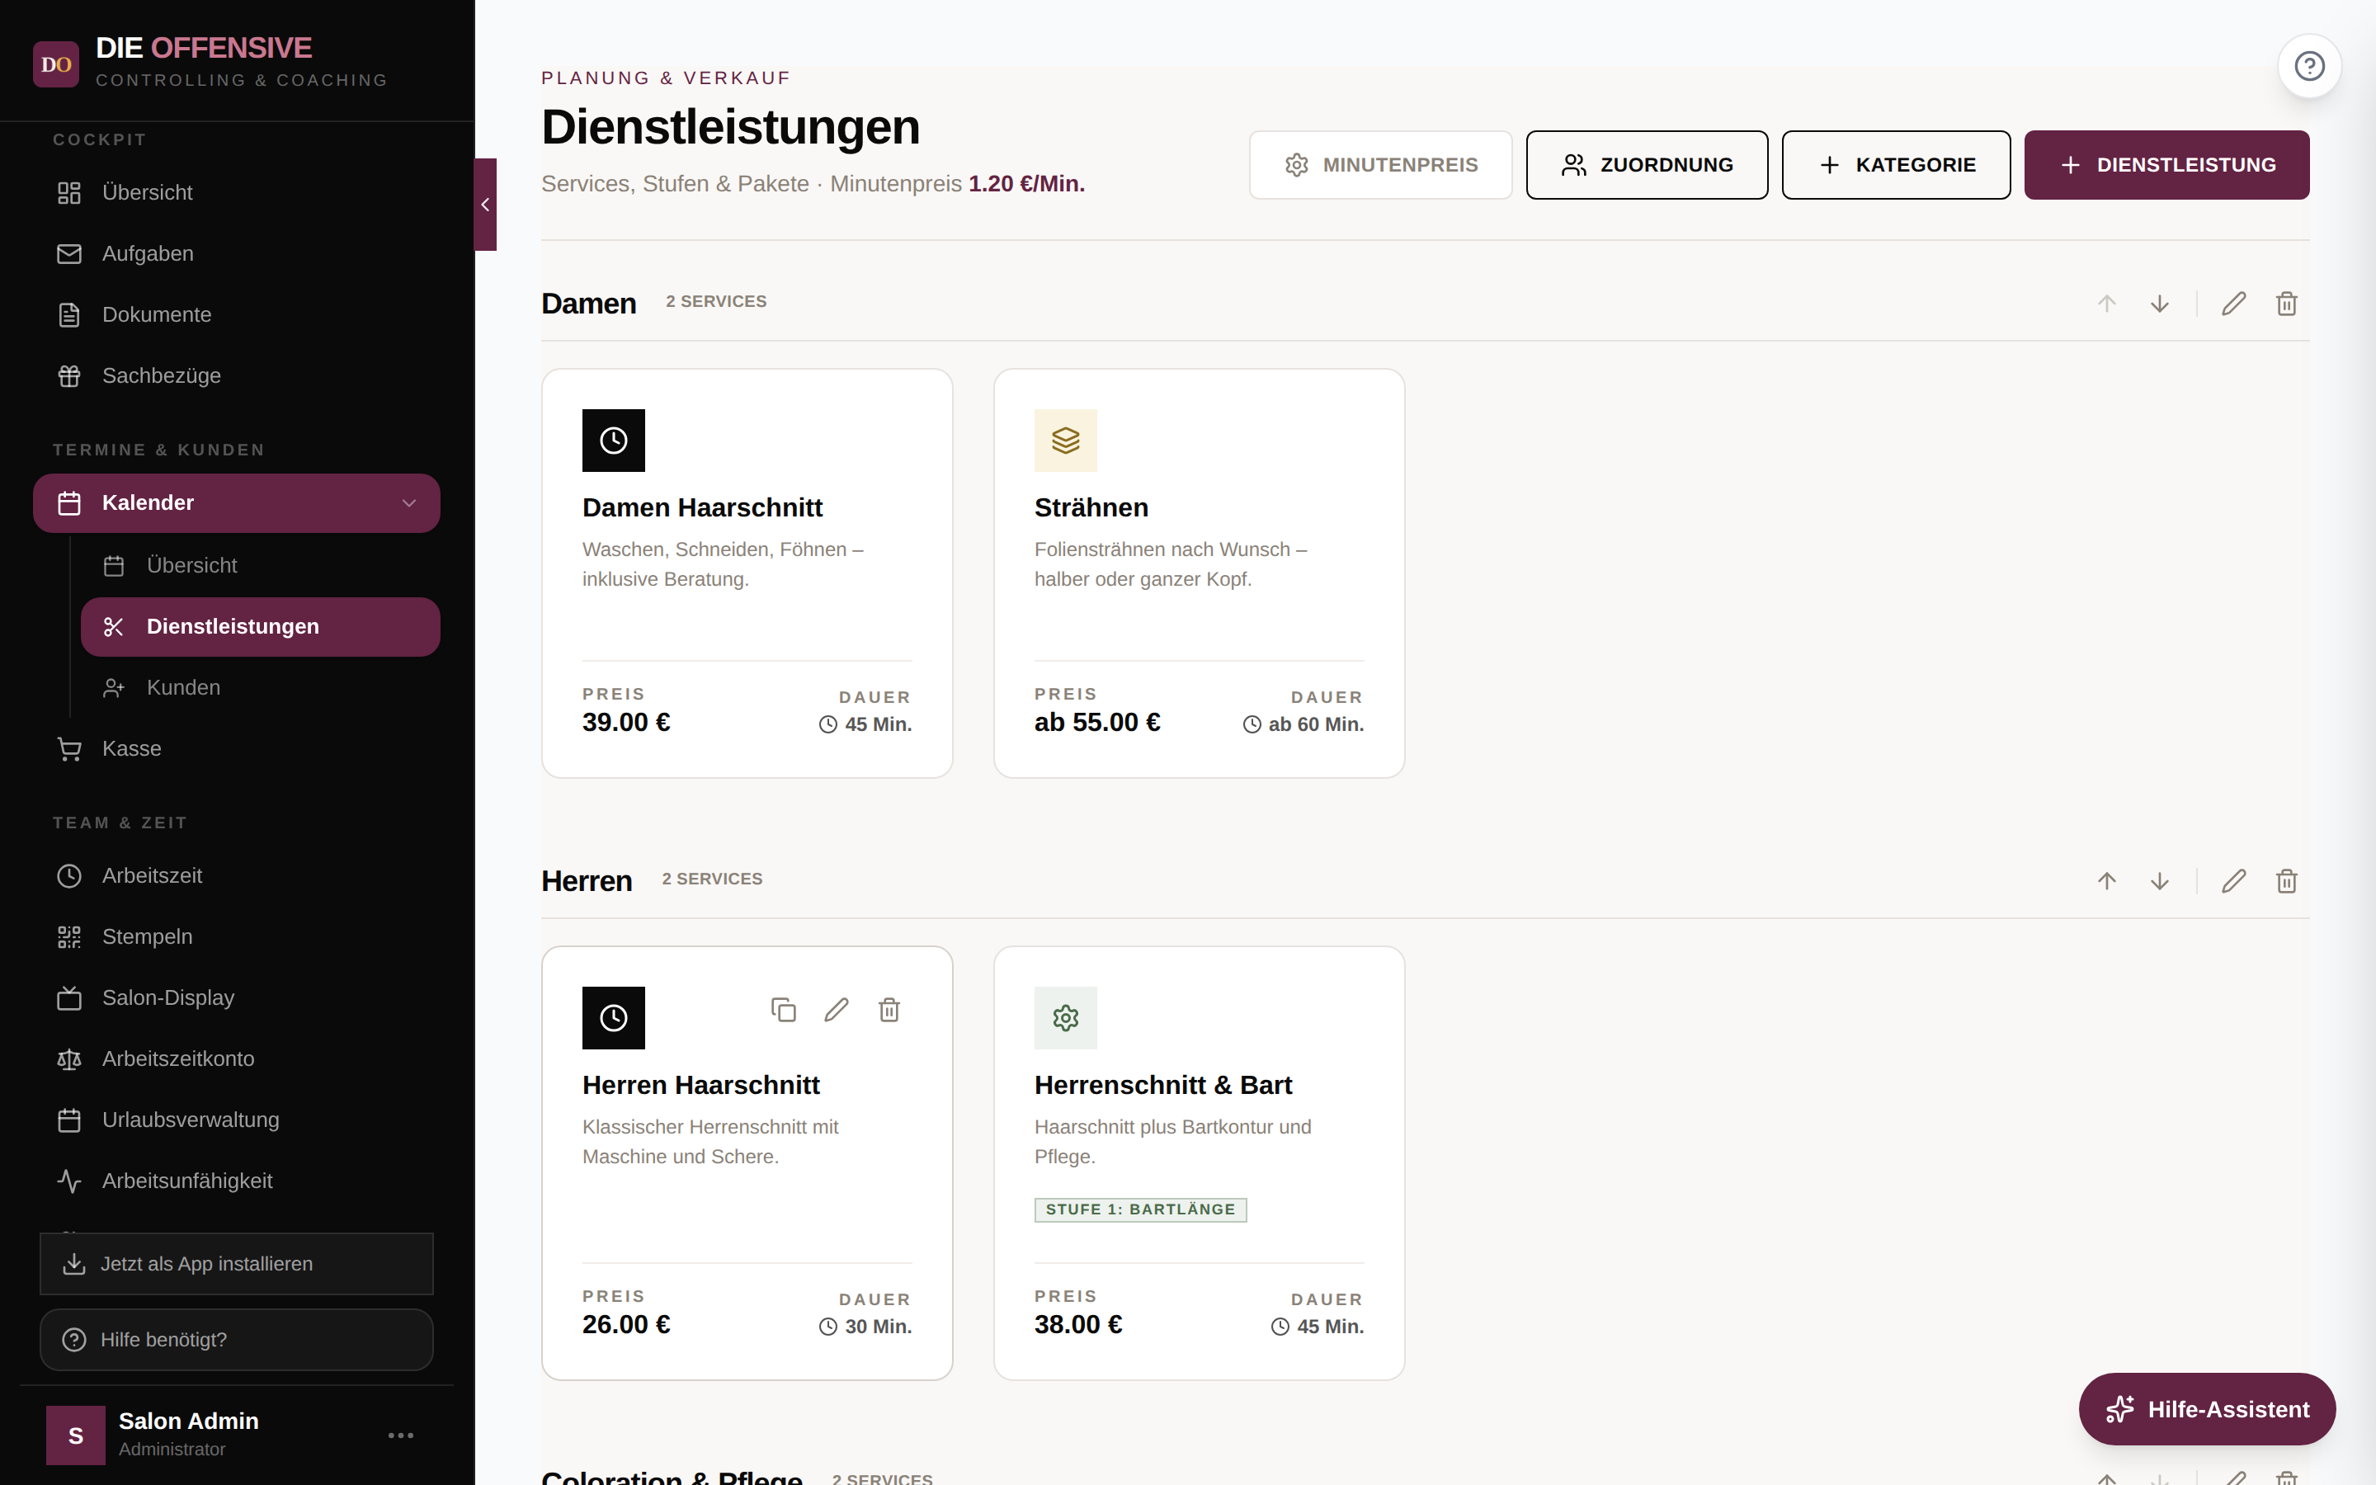Screen dimensions: 2376x1485
Task: Click the ab 55.00 € price on Strähnen
Action: pyautogui.click(x=1096, y=722)
